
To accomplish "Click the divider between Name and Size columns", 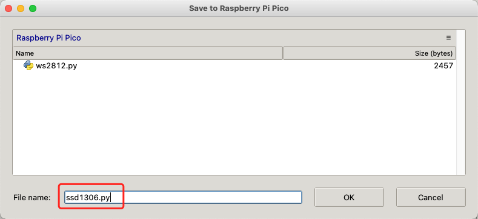I will tap(283, 53).
